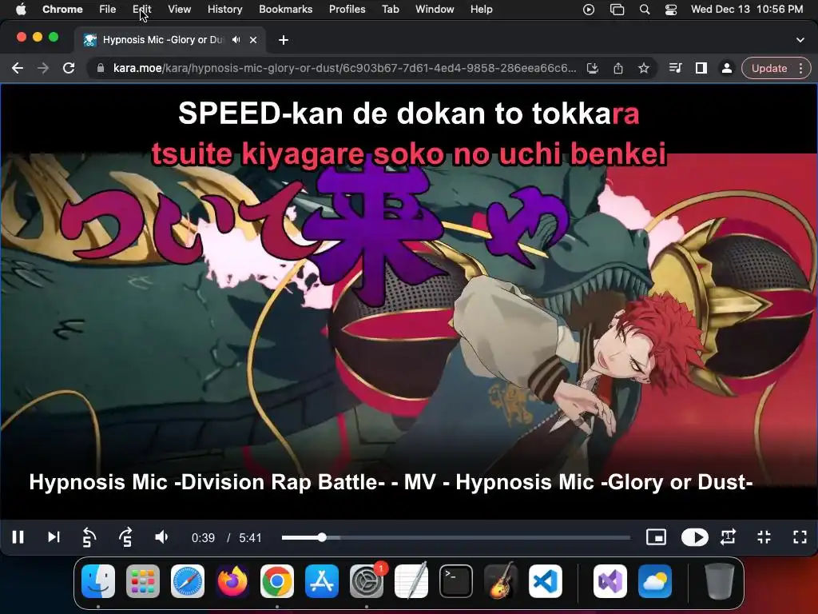Share this page from the address bar
818x614 pixels.
click(x=618, y=69)
